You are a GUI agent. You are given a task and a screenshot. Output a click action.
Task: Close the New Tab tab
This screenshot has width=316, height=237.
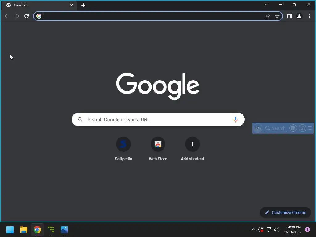[72, 5]
